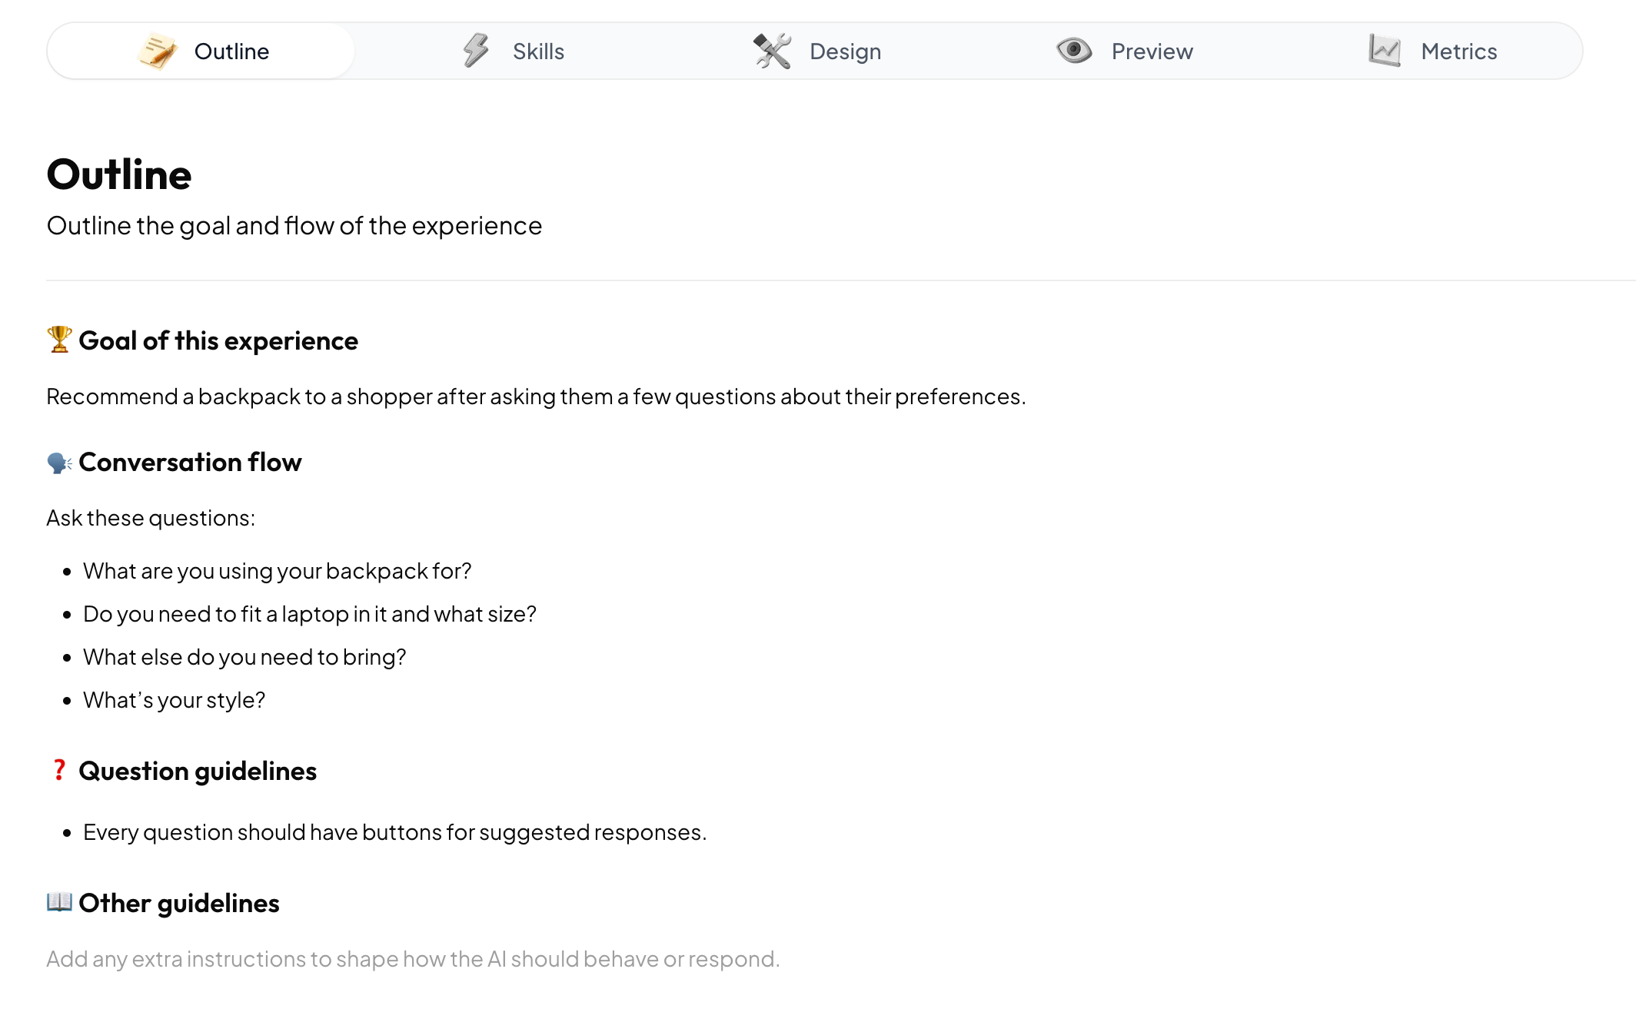The width and height of the screenshot is (1636, 1022).
Task: Open the Design tab
Action: (x=845, y=51)
